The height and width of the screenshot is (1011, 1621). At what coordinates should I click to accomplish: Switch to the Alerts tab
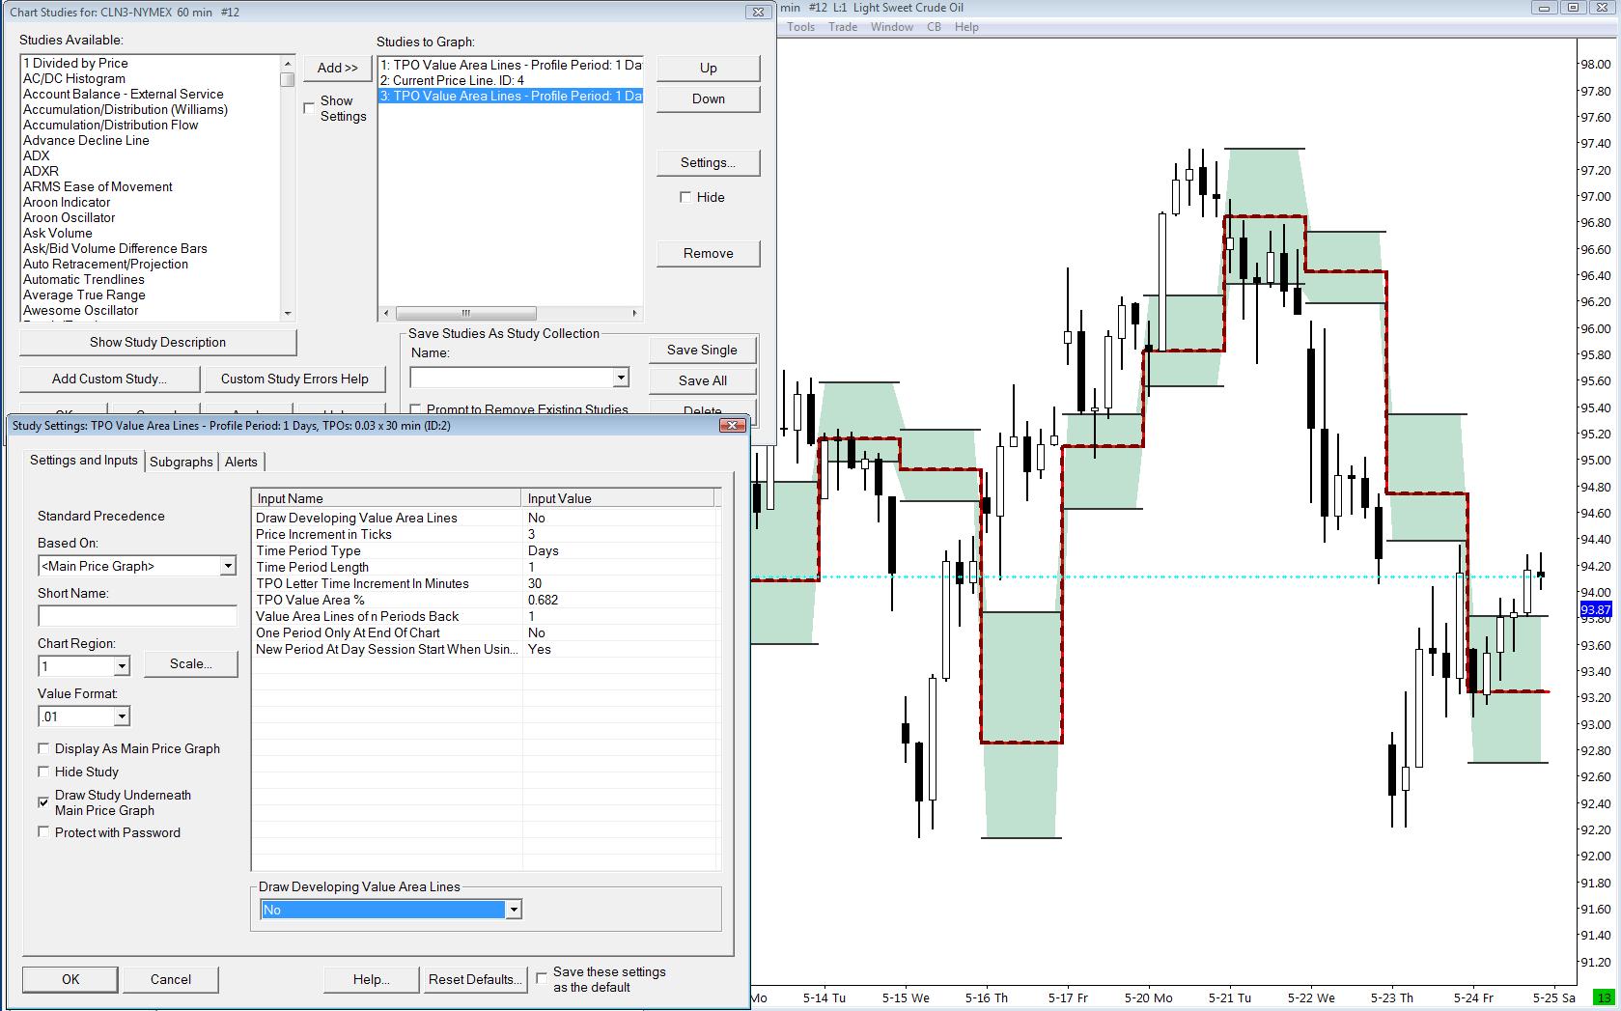pos(241,462)
